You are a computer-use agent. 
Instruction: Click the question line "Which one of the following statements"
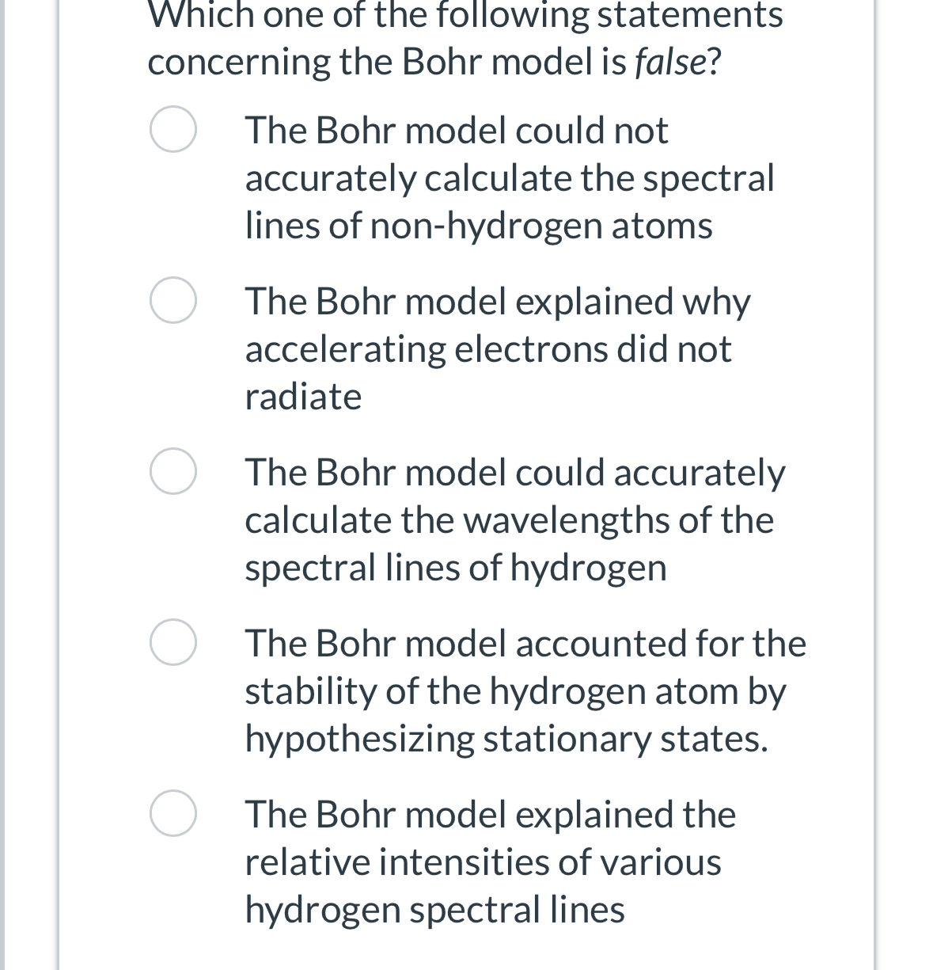(x=465, y=15)
